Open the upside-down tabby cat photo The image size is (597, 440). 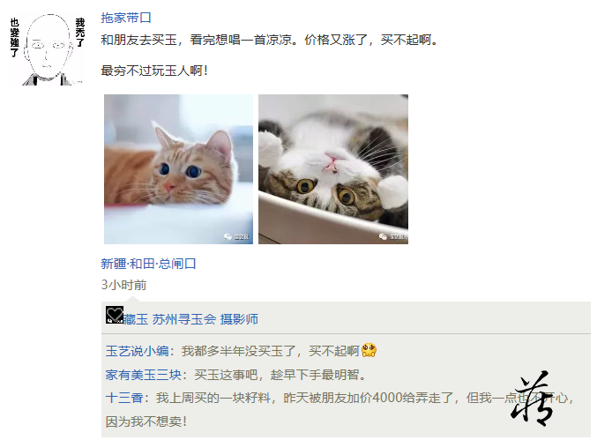tap(333, 169)
